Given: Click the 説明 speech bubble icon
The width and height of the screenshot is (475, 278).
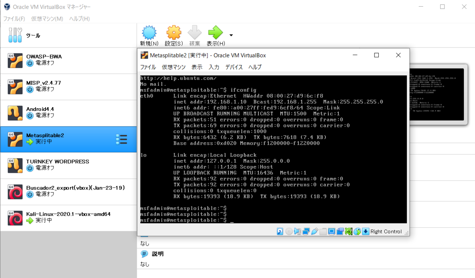Looking at the screenshot, I should click(x=144, y=254).
